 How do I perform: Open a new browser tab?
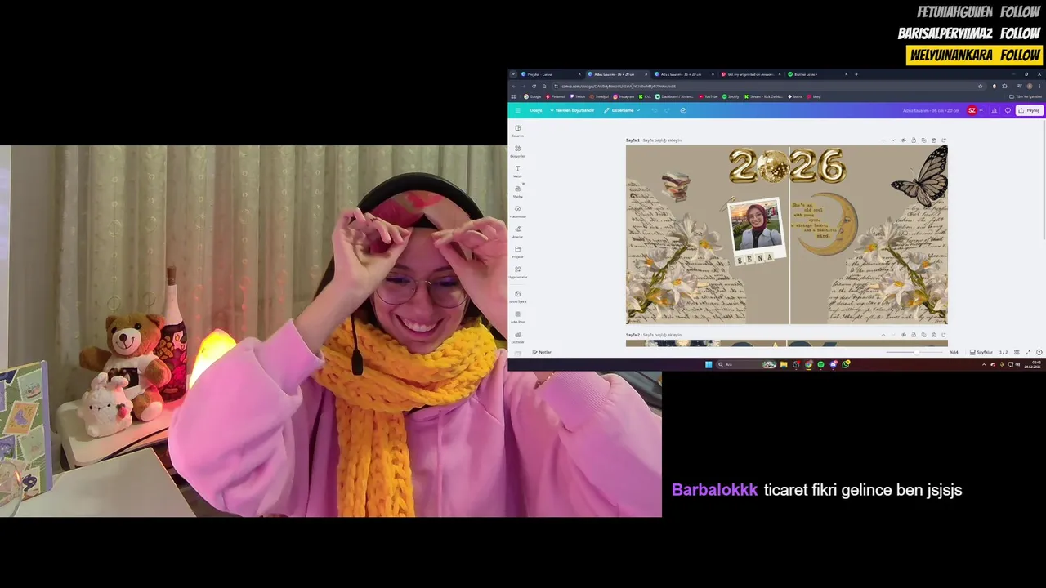pyautogui.click(x=856, y=74)
